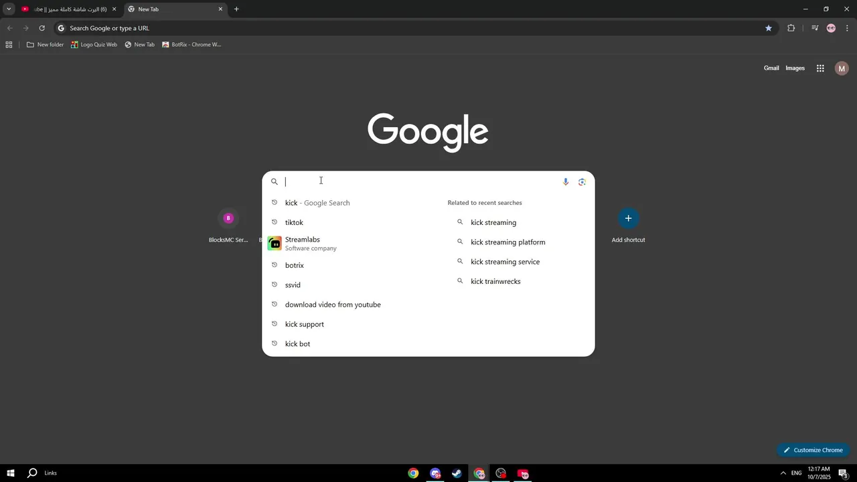Open the New folder bookmark
Viewport: 857px width, 482px height.
pyautogui.click(x=45, y=45)
